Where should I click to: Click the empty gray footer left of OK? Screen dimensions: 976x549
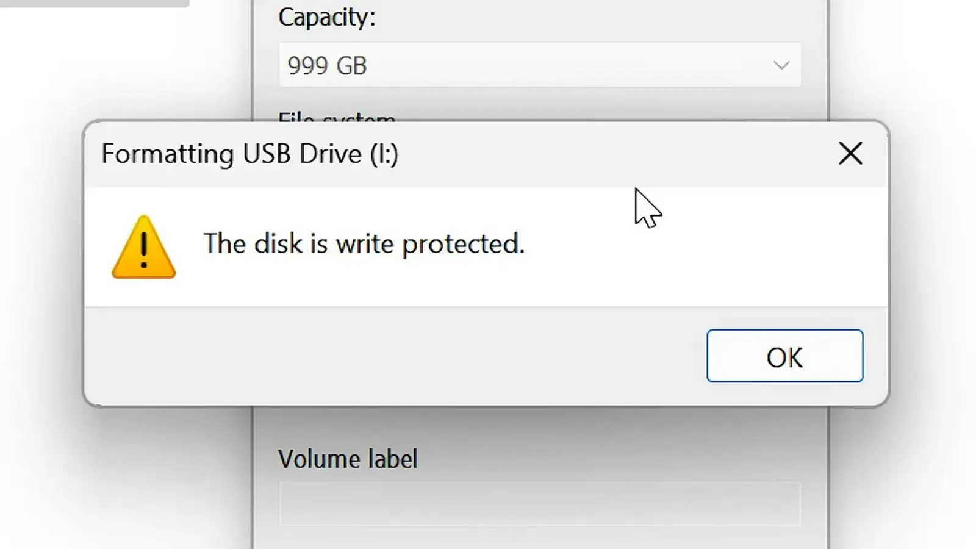click(x=390, y=356)
